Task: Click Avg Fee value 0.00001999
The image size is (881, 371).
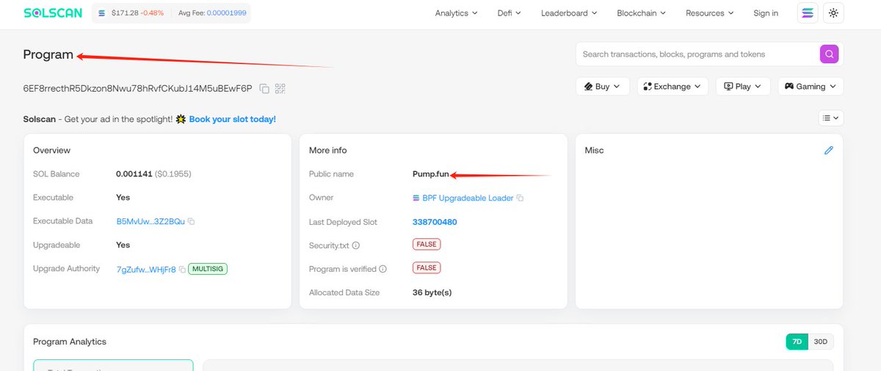Action: [x=225, y=13]
